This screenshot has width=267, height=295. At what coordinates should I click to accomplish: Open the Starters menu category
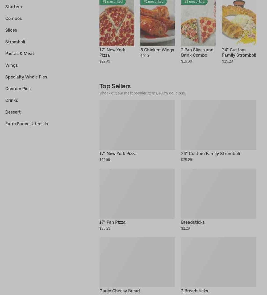pos(14,7)
